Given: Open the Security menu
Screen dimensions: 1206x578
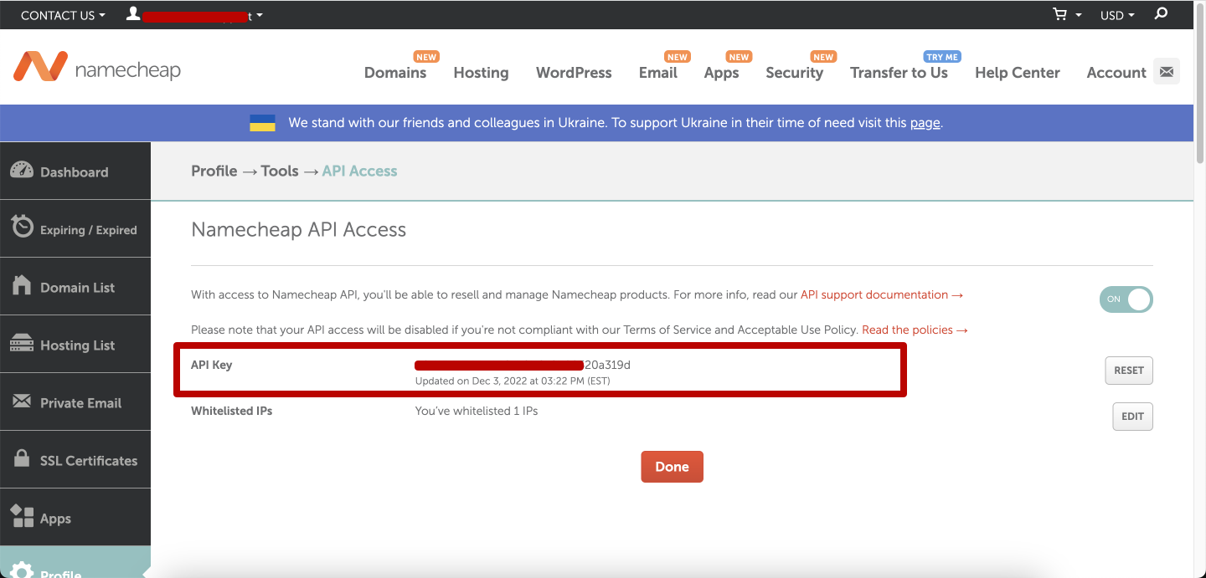Looking at the screenshot, I should [794, 73].
